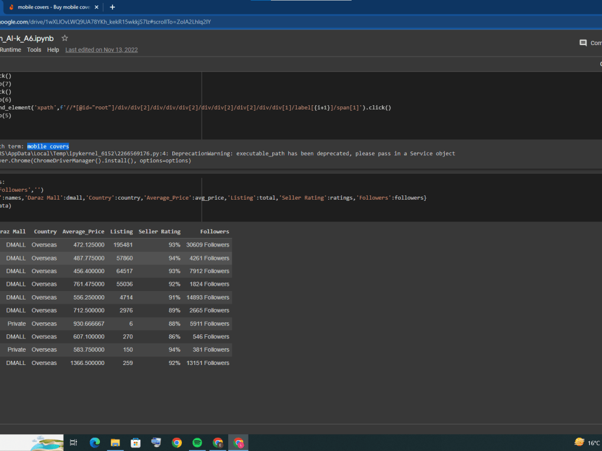Select the 89% seller rating cell
The height and width of the screenshot is (451, 602).
(x=175, y=310)
